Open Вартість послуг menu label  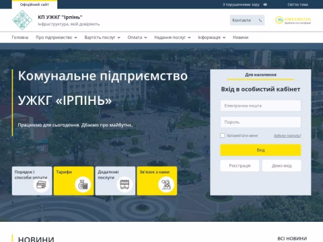click(100, 38)
